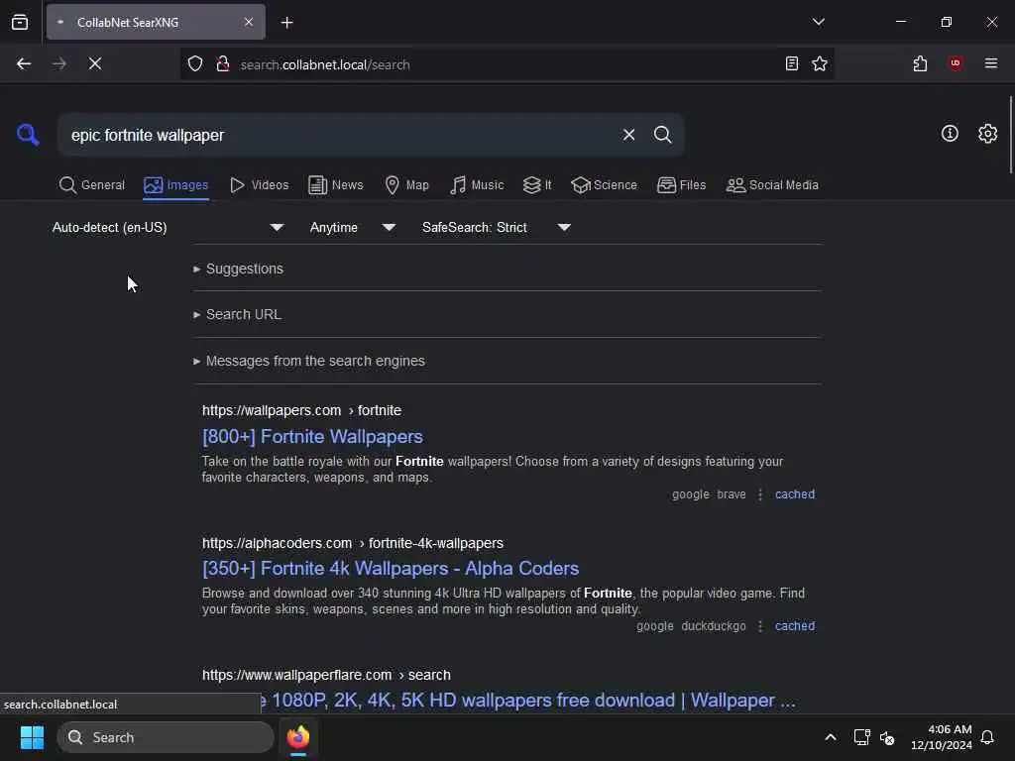1015x761 pixels.
Task: Open the Anytime time range dropdown
Action: click(x=352, y=227)
